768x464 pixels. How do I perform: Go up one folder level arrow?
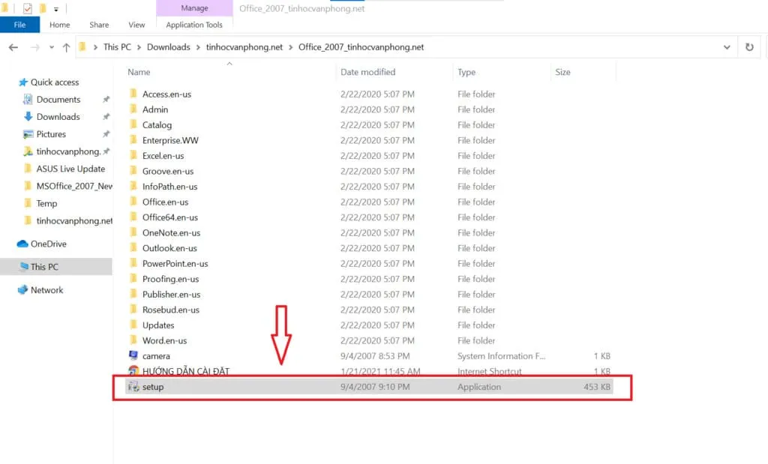[66, 47]
